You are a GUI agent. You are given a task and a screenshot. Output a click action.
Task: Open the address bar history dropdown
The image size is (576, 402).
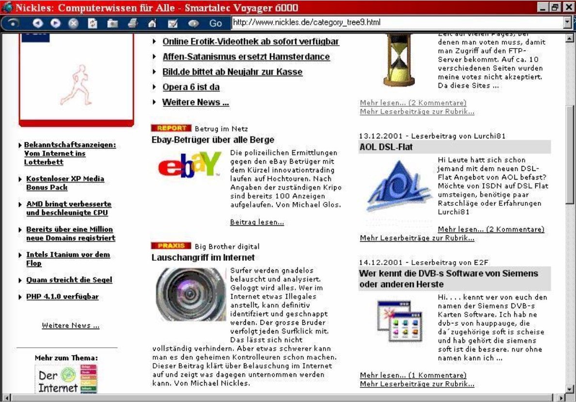[568, 22]
